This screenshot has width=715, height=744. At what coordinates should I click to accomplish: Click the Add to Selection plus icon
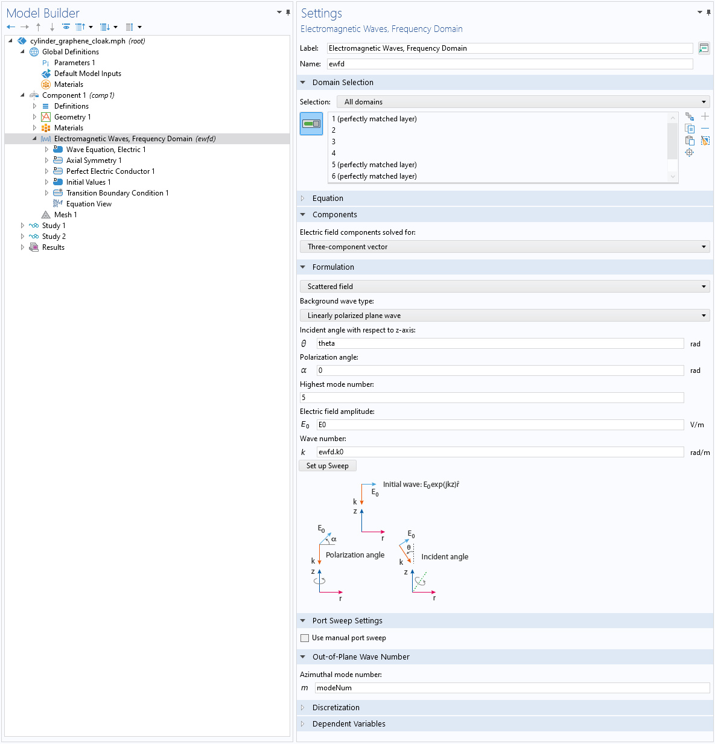[x=705, y=116]
